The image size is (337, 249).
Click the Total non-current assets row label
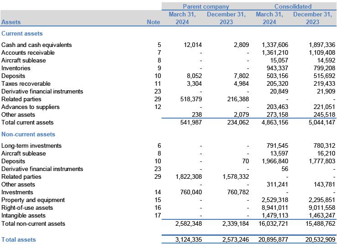click(33, 224)
